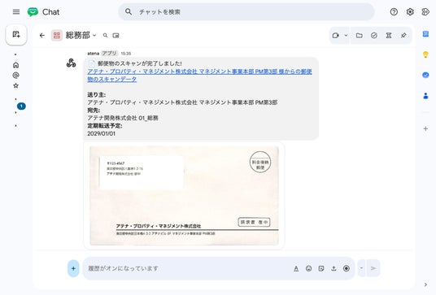This screenshot has height=295, width=436.
Task: Click the chat search field
Action: pos(246,11)
